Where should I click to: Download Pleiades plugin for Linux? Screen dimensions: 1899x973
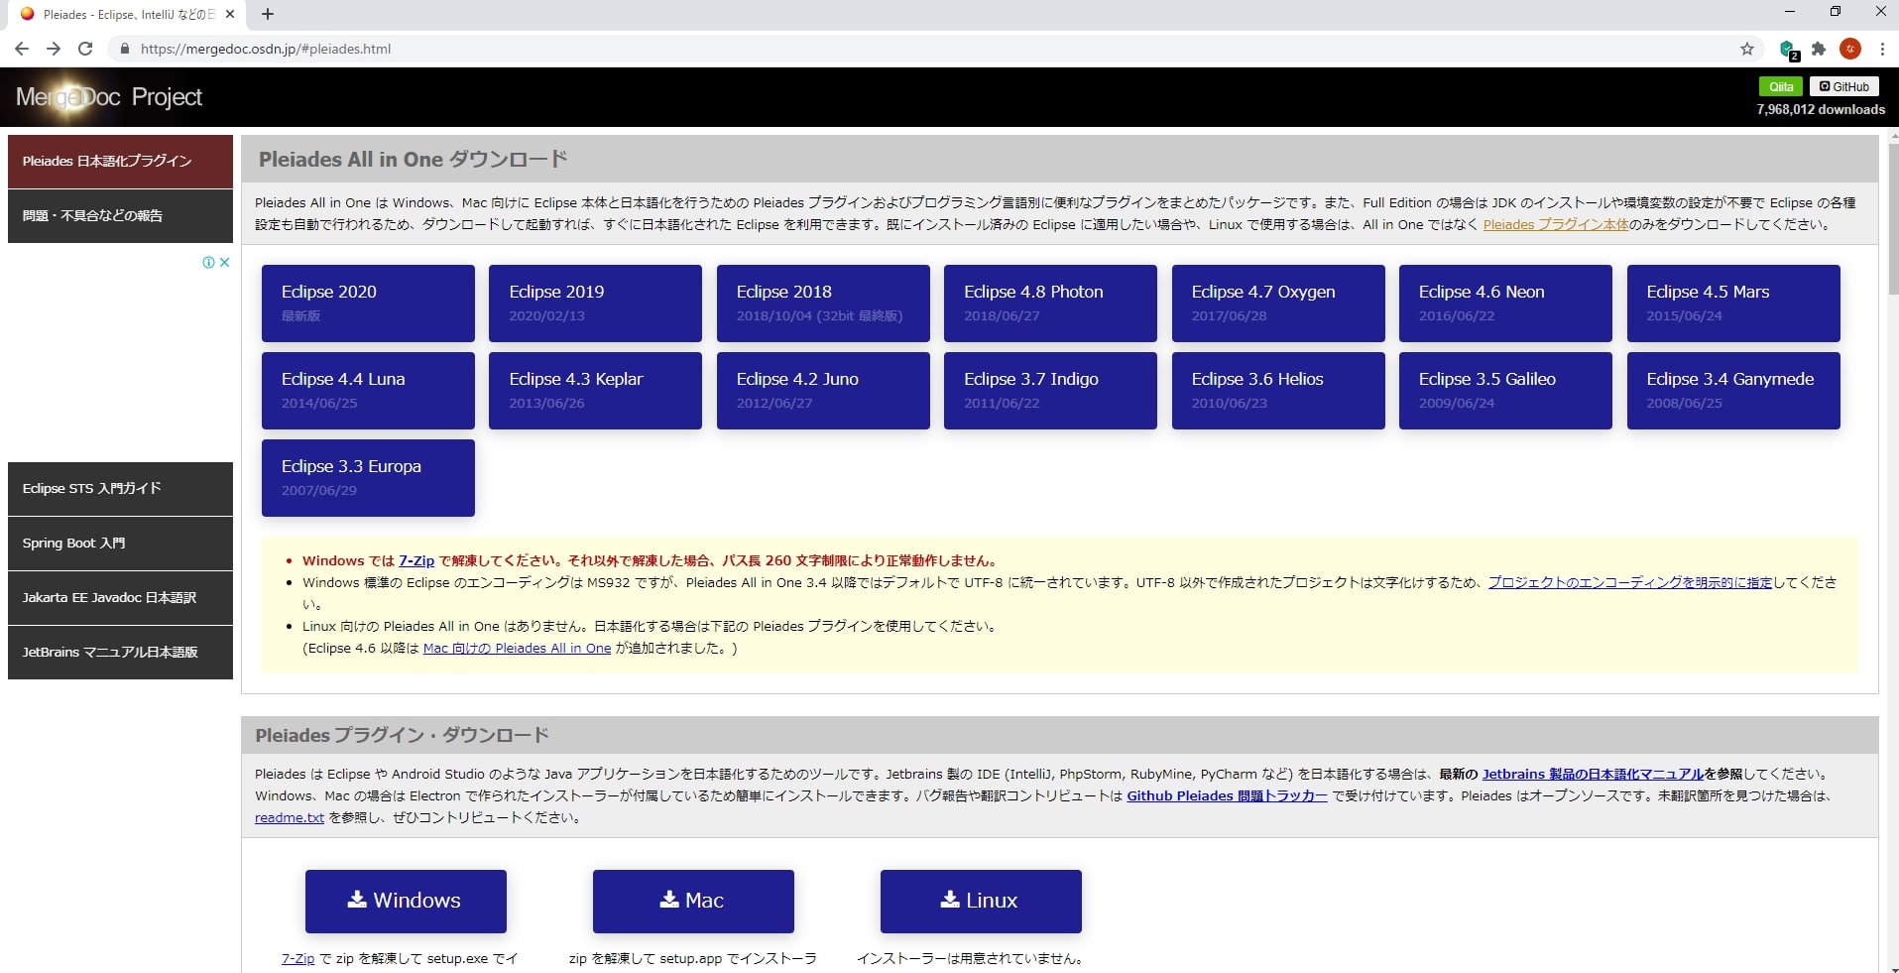point(981,901)
